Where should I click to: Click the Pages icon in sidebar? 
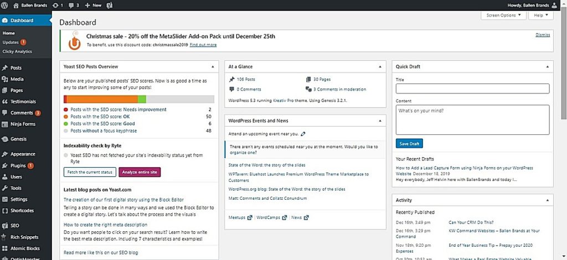[4, 90]
